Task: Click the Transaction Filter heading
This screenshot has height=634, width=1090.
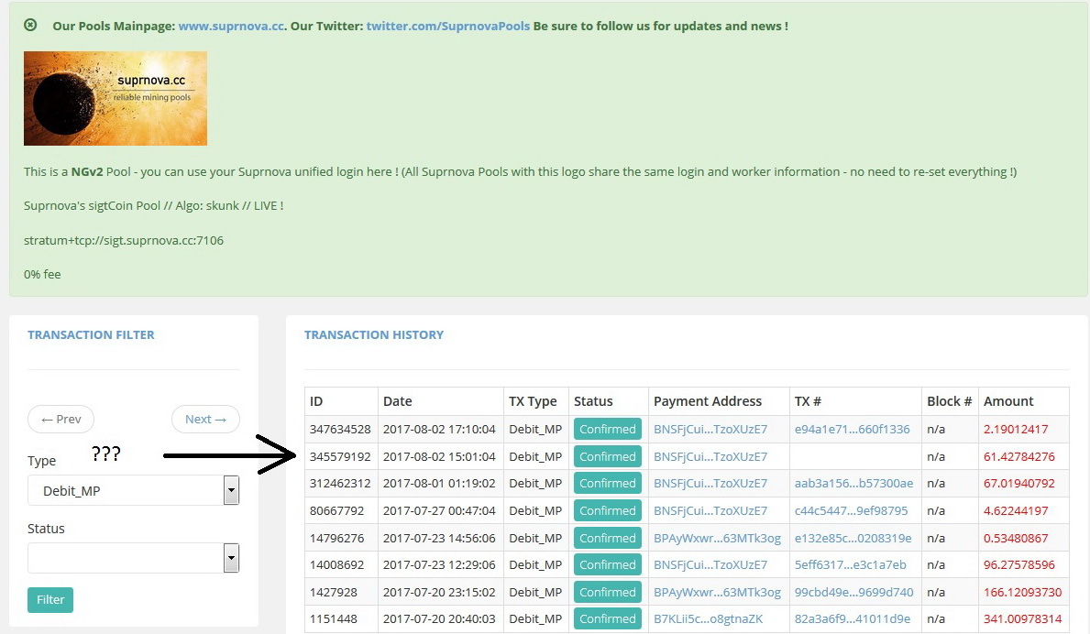Action: click(91, 334)
